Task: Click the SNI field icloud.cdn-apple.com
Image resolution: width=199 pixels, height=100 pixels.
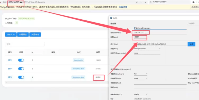Action: [x=160, y=99]
